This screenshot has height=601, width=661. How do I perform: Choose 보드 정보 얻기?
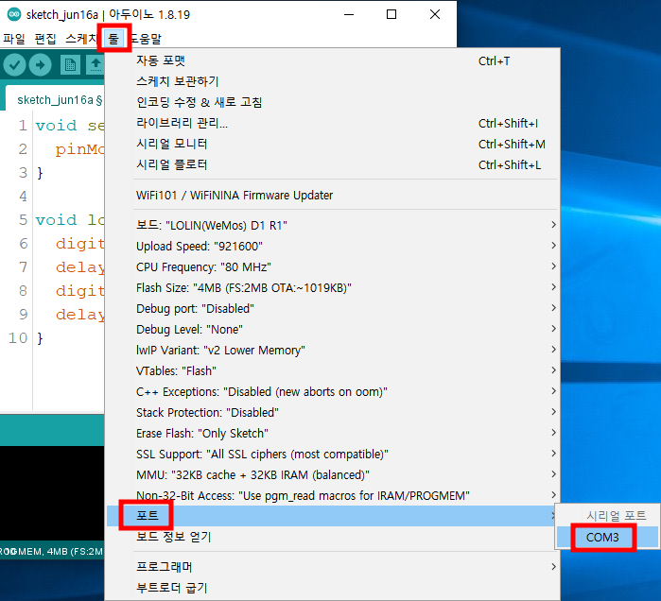pos(332,537)
